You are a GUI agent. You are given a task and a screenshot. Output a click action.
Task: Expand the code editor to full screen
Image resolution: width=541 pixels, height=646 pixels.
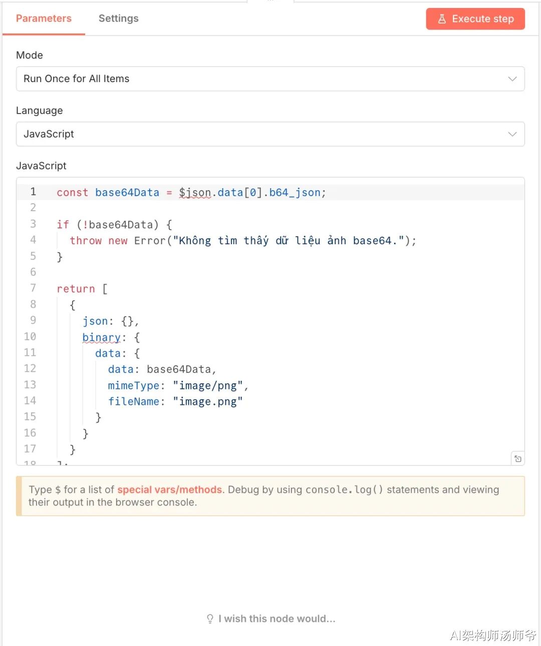(517, 458)
